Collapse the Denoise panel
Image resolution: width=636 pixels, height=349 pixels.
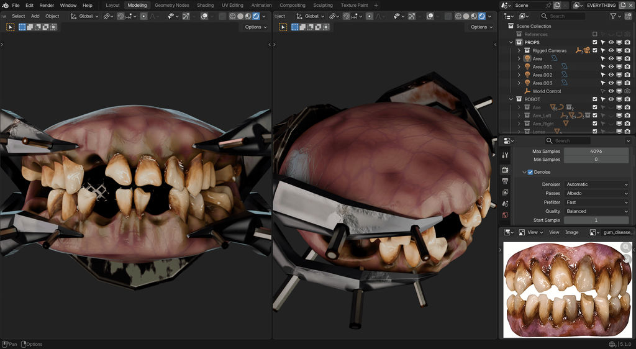point(524,172)
